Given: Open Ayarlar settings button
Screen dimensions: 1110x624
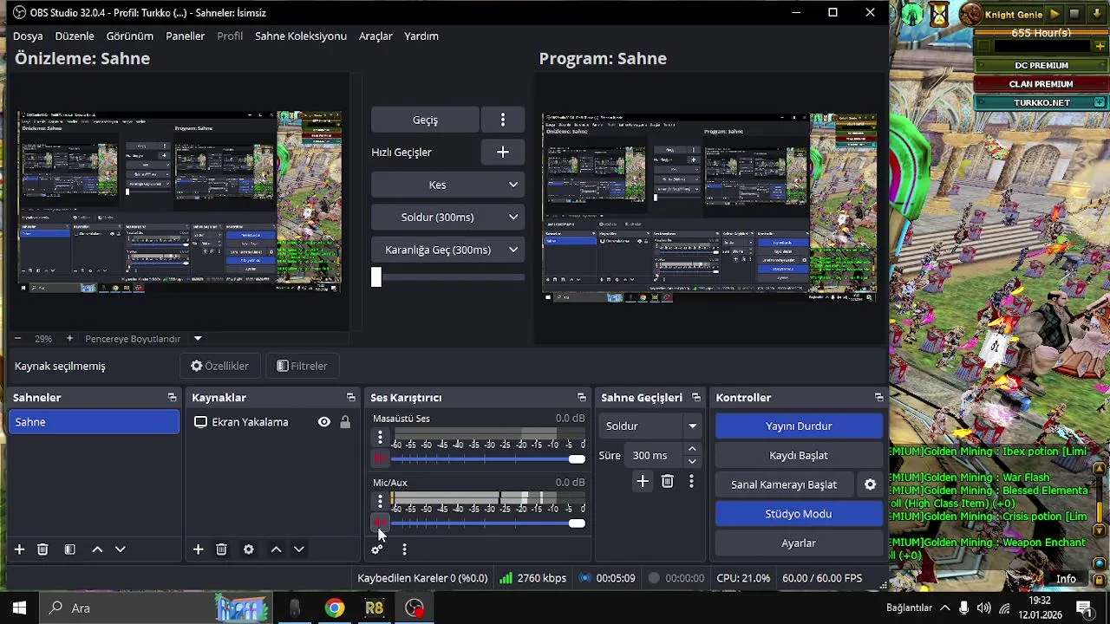Looking at the screenshot, I should tap(799, 543).
